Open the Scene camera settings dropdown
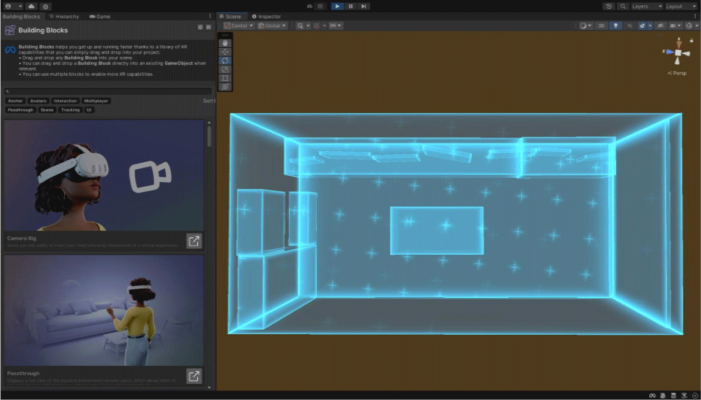Viewport: 701px width, 400px height. click(676, 26)
